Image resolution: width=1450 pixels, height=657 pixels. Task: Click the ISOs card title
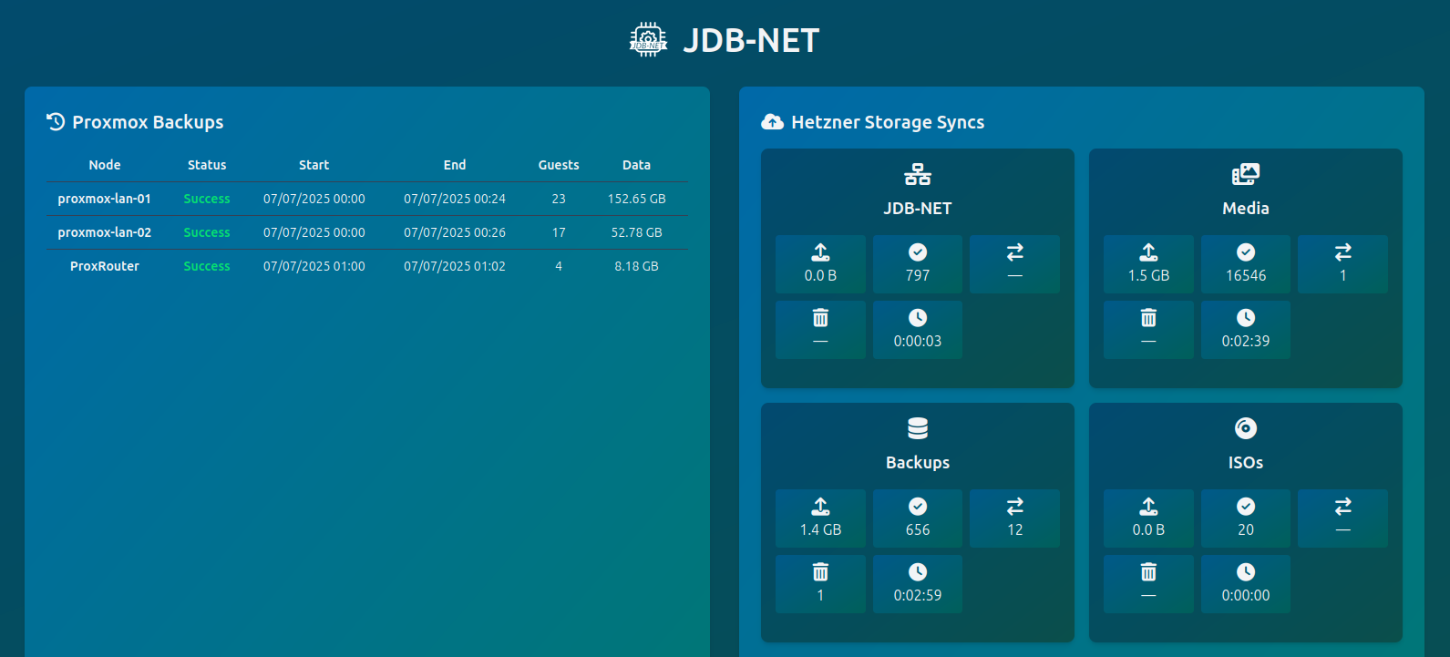point(1246,463)
